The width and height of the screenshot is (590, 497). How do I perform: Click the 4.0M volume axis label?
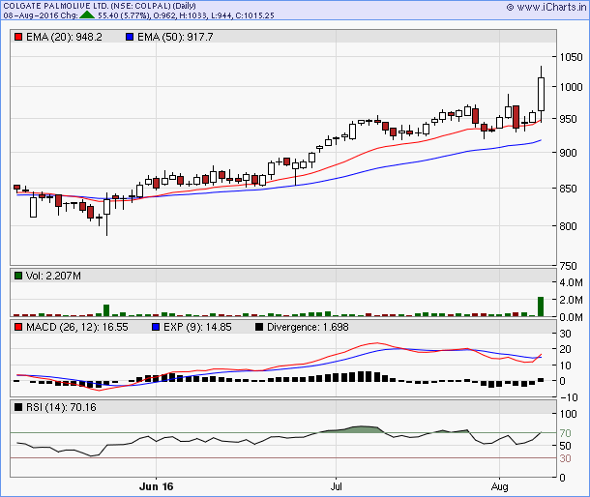coord(571,282)
